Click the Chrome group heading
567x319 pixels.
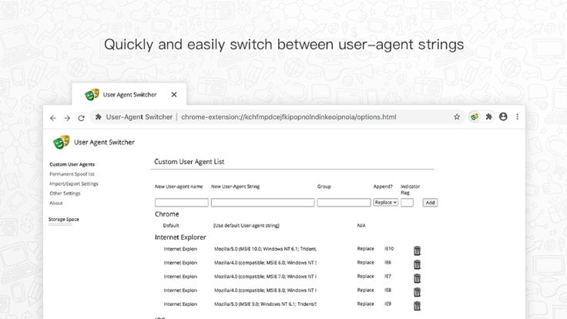coord(166,214)
